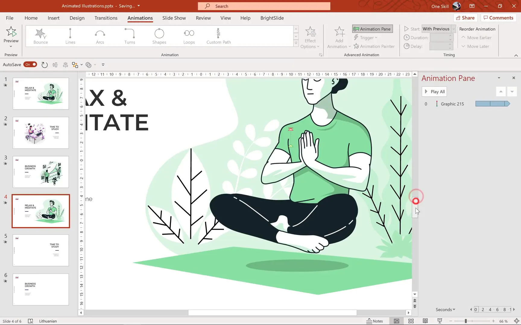The height and width of the screenshot is (325, 521).
Task: Open Effect Options
Action: (310, 38)
